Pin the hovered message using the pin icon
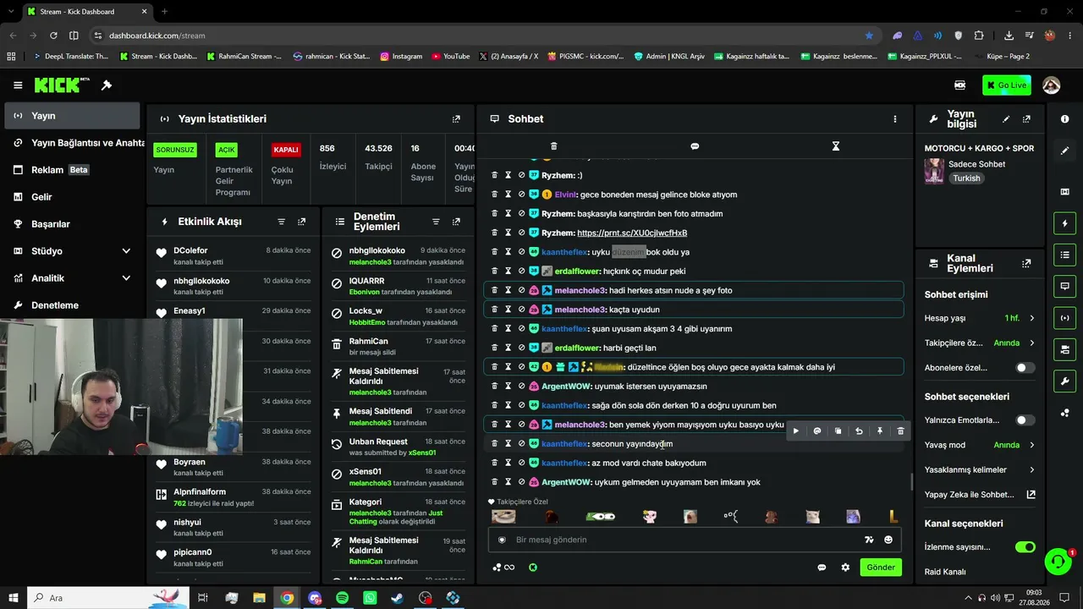This screenshot has width=1083, height=609. pyautogui.click(x=880, y=431)
